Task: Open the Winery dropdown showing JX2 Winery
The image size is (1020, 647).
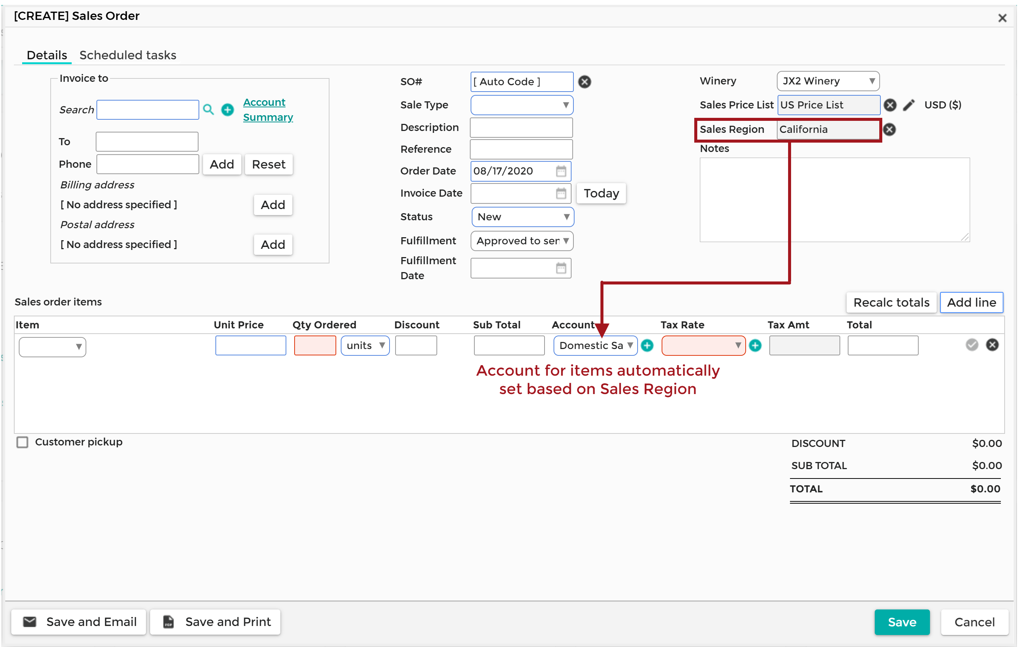Action: tap(828, 81)
